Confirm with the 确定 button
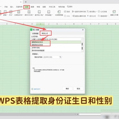Image resolution: width=119 pixels, height=119 pixels. pyautogui.click(x=67, y=89)
